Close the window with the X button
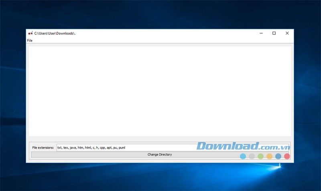321x191 pixels. coord(287,33)
